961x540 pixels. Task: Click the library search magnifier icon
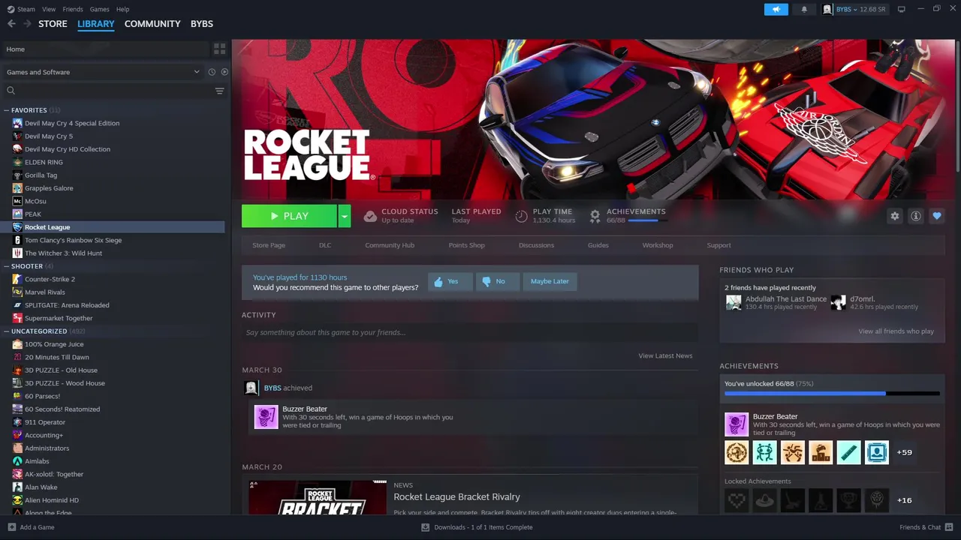pyautogui.click(x=11, y=91)
